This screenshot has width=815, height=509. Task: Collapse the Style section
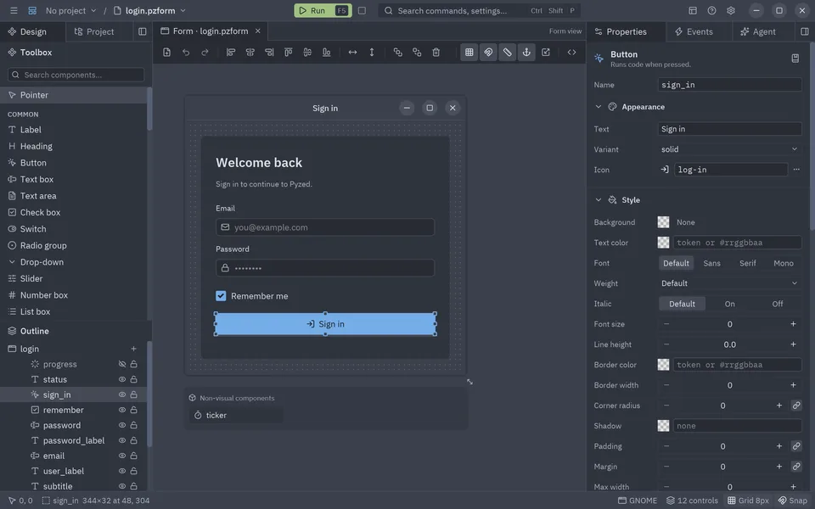599,199
